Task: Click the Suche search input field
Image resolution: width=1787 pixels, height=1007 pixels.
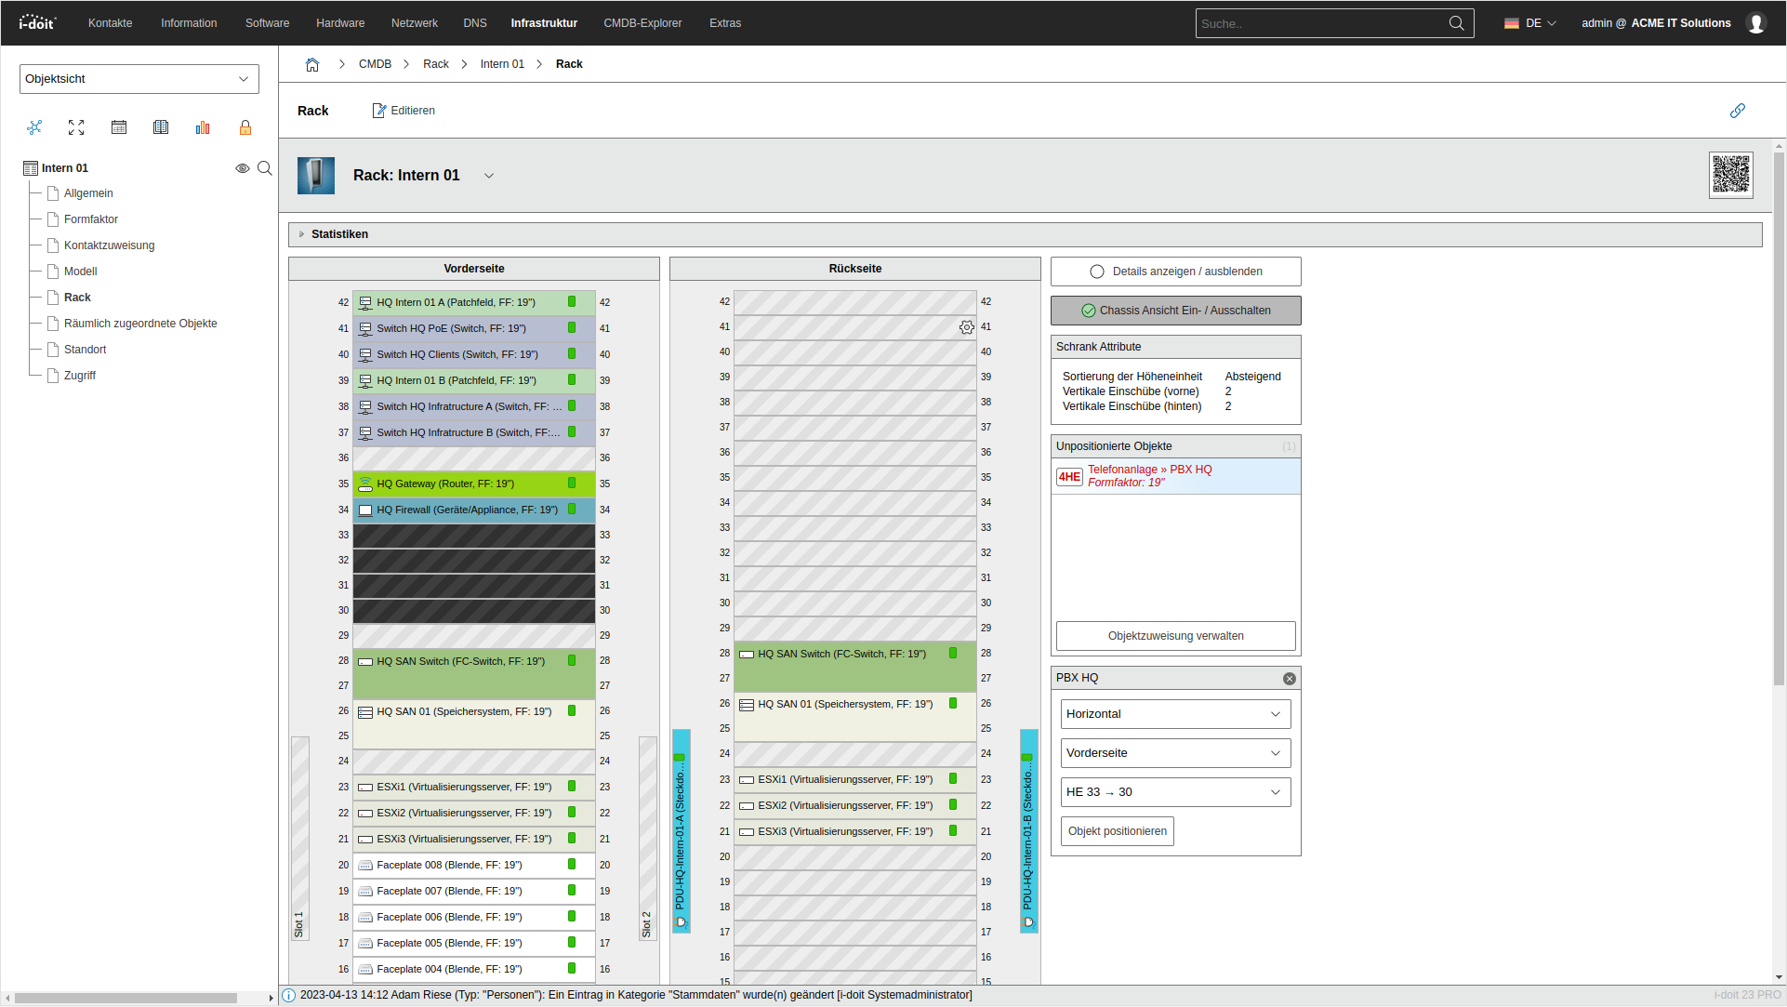Action: coord(1320,23)
